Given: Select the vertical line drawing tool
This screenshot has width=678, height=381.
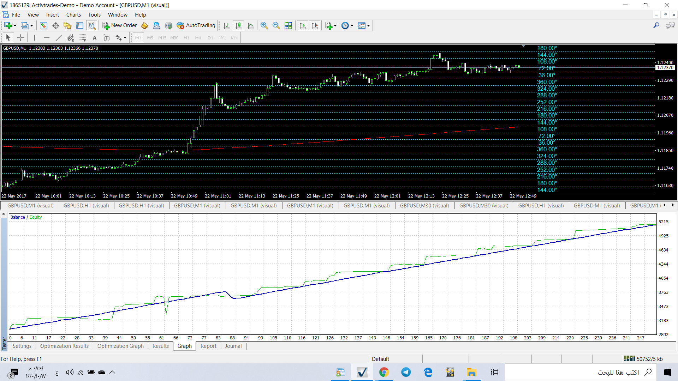Looking at the screenshot, I should click(34, 37).
